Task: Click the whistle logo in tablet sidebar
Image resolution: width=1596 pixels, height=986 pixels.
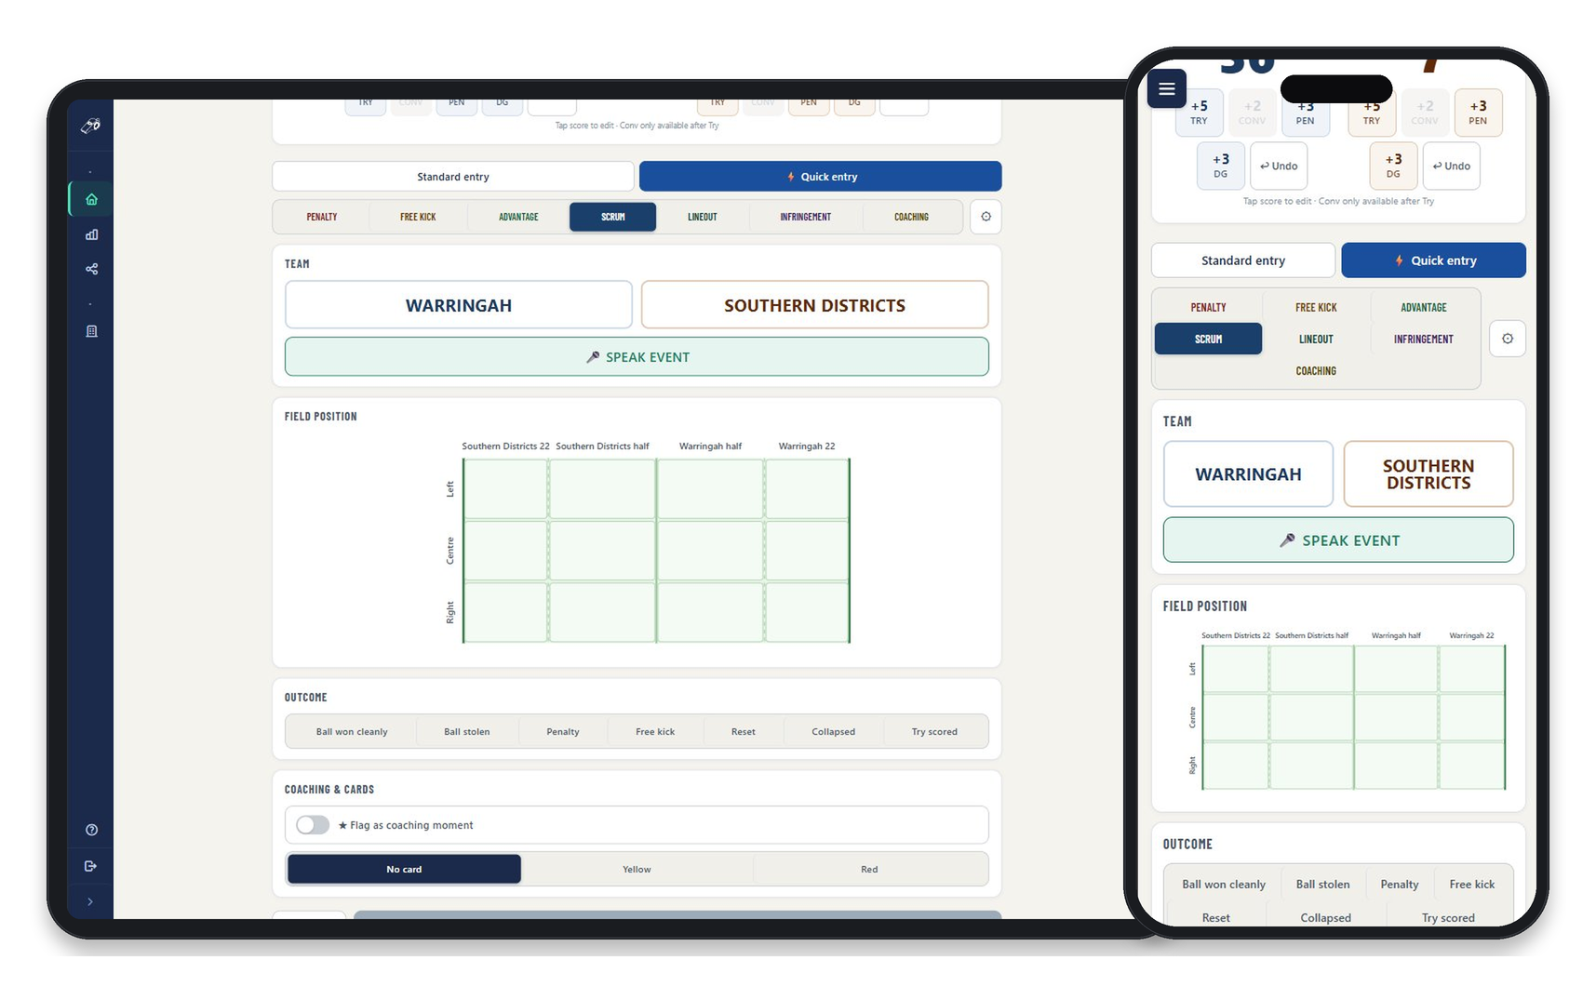Action: 90,126
